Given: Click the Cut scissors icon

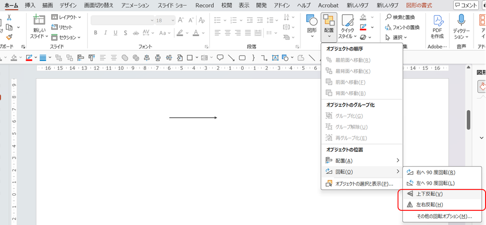Looking at the screenshot, I should pos(9,17).
